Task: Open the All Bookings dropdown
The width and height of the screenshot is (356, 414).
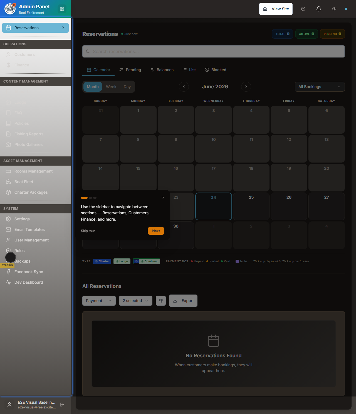Action: coord(320,87)
